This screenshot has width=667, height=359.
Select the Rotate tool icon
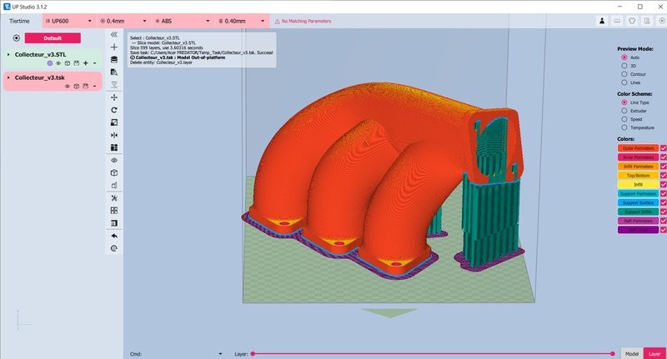[114, 110]
